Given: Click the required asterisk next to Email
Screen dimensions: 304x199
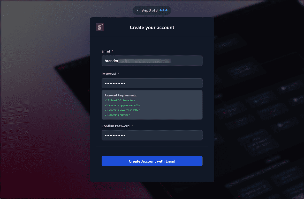Looking at the screenshot, I should coord(112,51).
